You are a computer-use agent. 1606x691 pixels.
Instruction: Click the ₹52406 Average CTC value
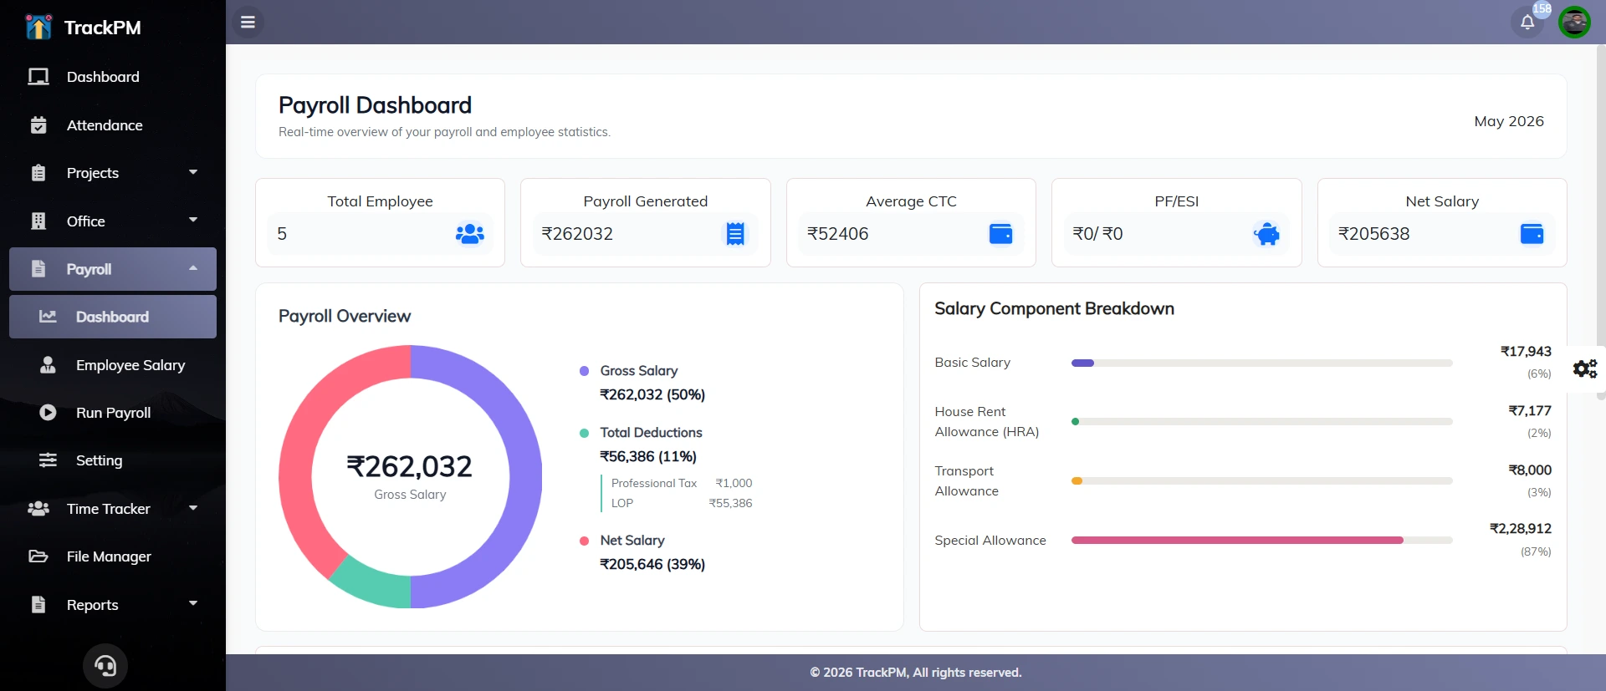(x=837, y=234)
